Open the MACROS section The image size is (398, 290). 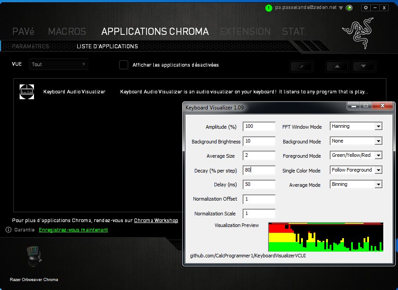tap(67, 31)
